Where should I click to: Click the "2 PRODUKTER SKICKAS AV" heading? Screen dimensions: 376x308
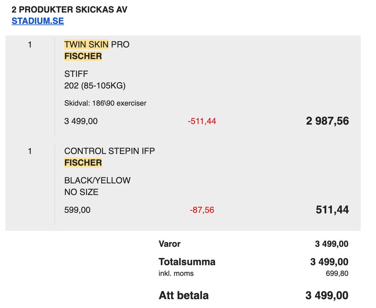click(x=69, y=9)
